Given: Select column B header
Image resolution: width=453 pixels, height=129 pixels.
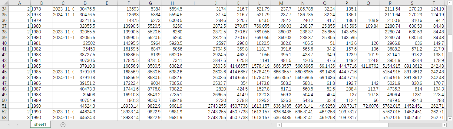Looking at the screenshot, I should [x=41, y=3].
